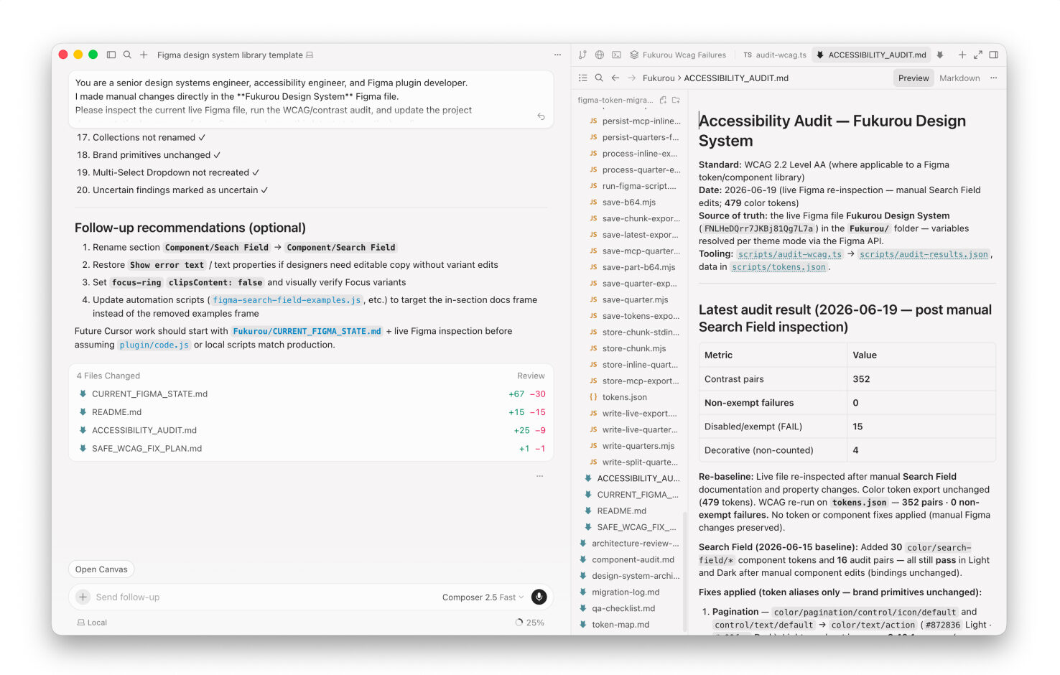1060x675 pixels.
Task: Click the file tree scrollbar
Action: click(x=684, y=571)
